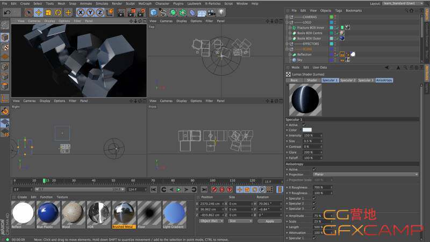Image resolution: width=430 pixels, height=242 pixels.
Task: Add a Cube primitive object
Action: pyautogui.click(x=154, y=12)
